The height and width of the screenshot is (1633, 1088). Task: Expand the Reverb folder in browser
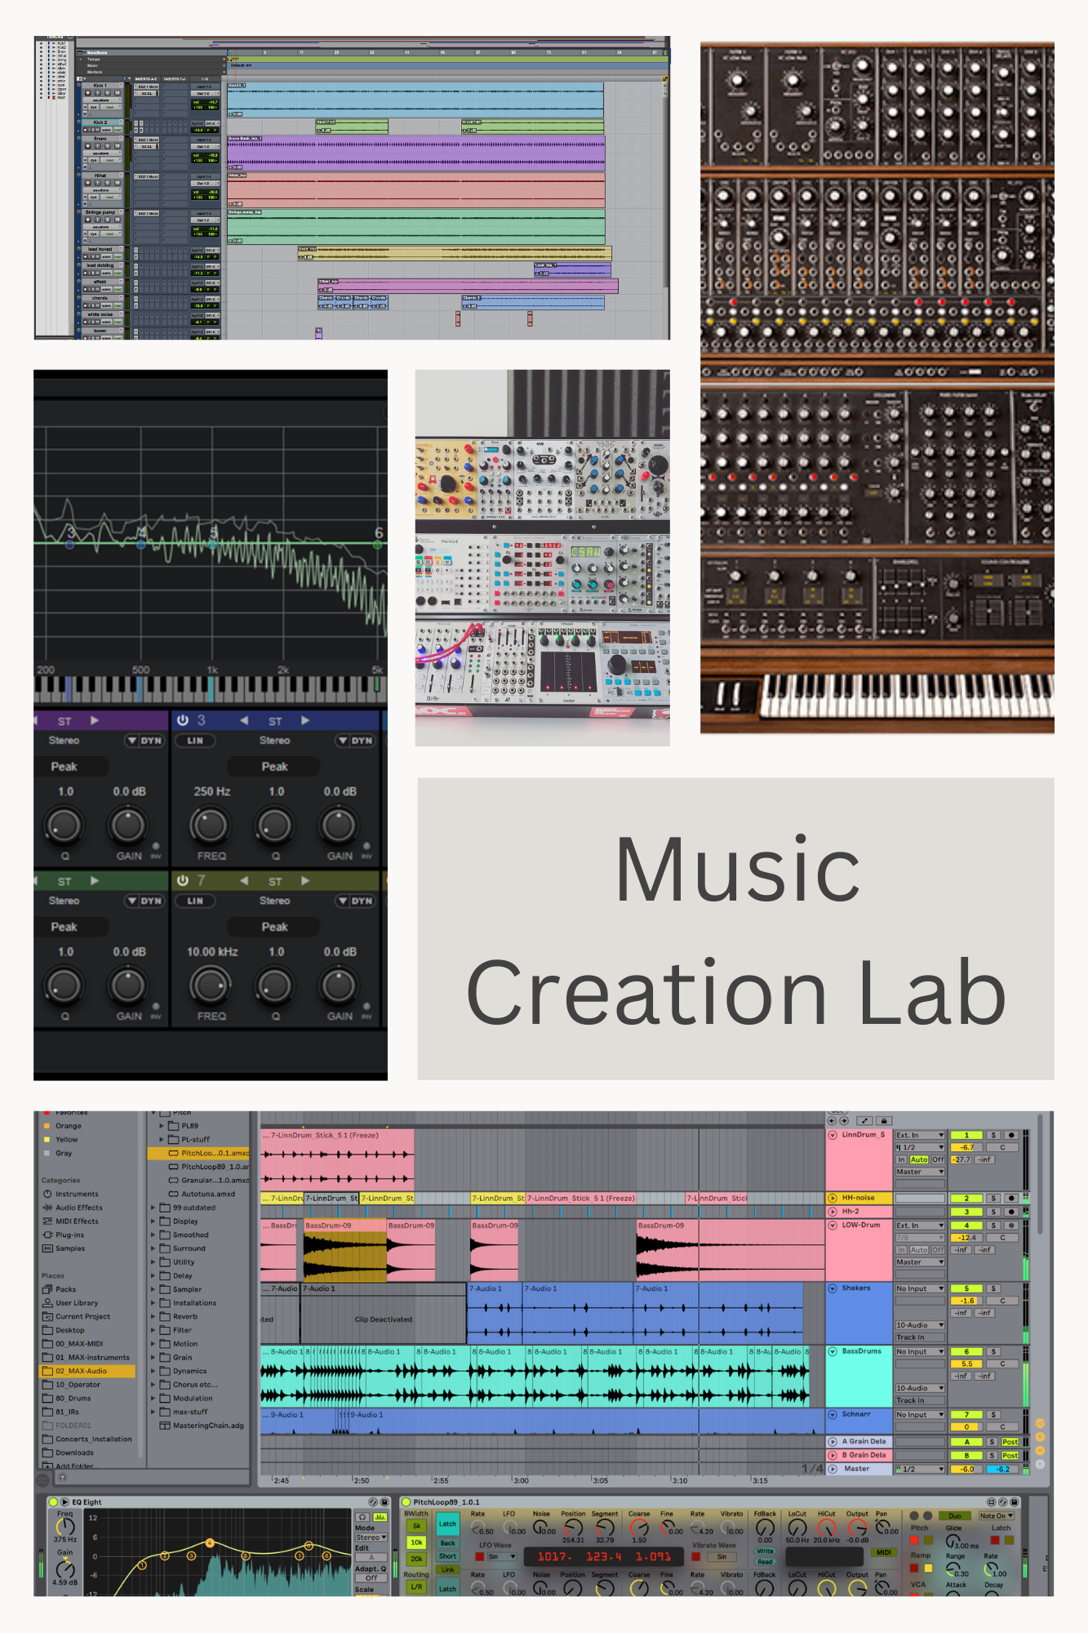point(153,1317)
